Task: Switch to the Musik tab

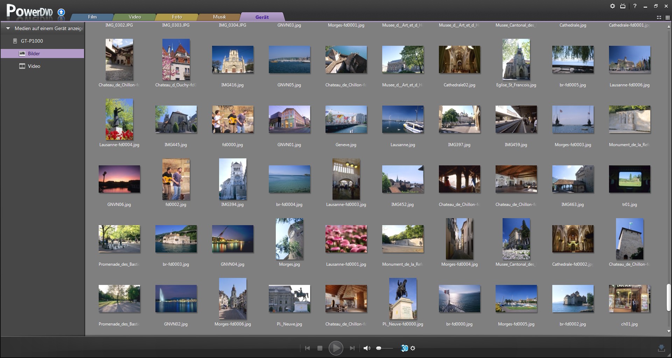Action: pos(219,17)
